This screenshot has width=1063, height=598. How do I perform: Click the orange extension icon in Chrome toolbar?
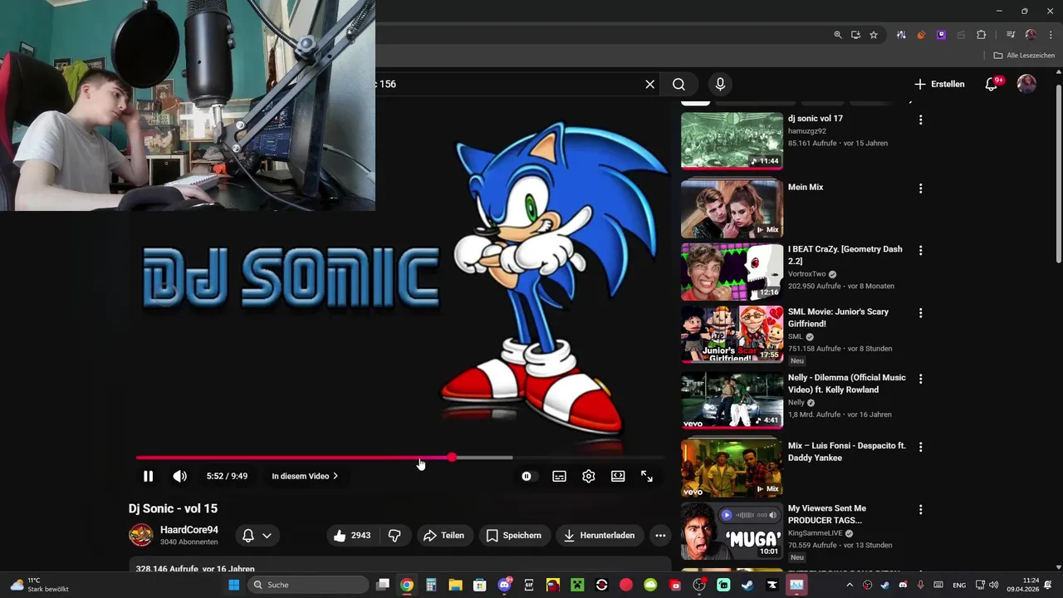921,35
